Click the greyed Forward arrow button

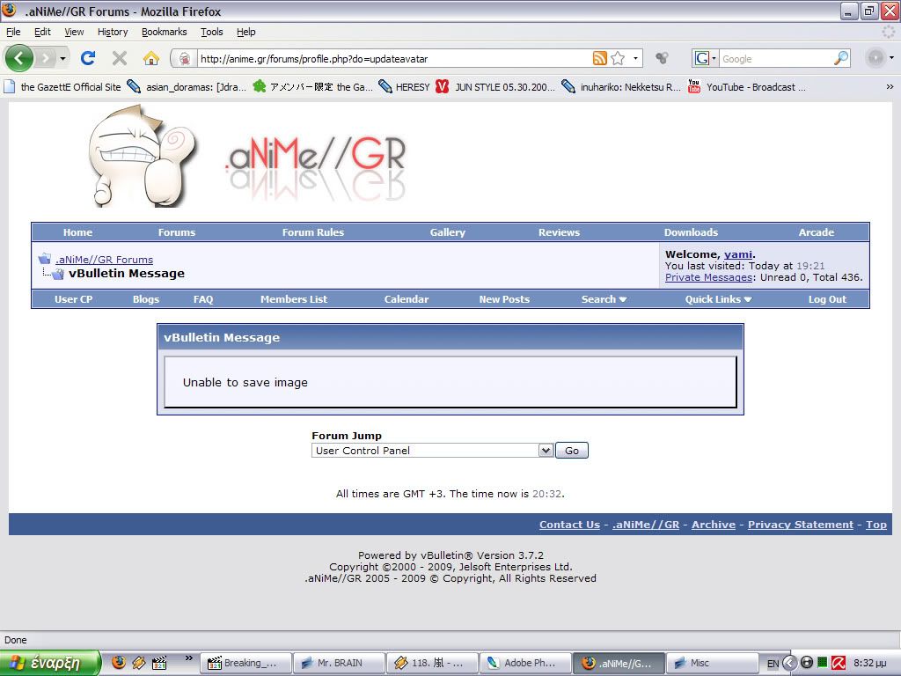46,58
